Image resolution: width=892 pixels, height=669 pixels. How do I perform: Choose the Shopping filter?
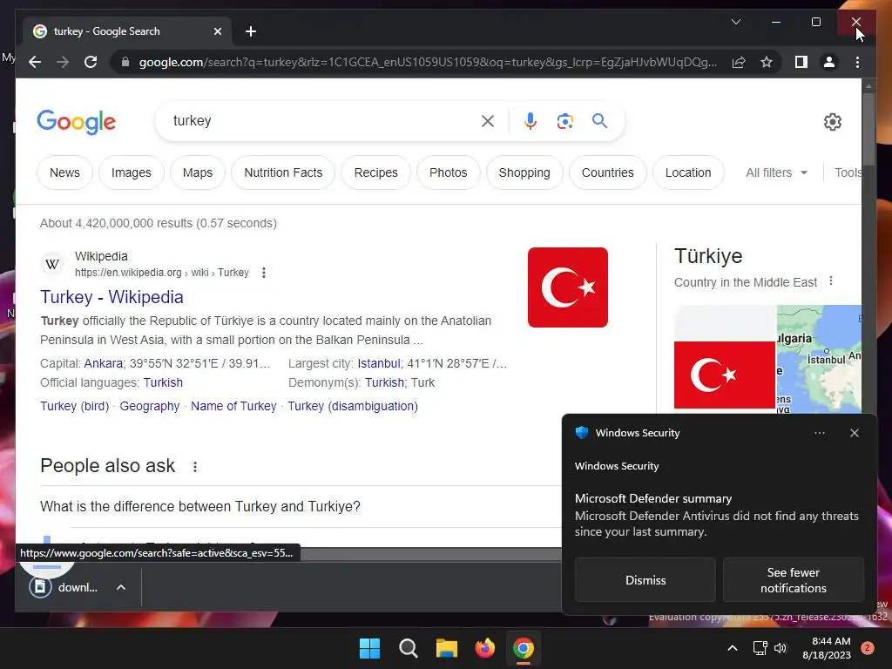pos(524,172)
